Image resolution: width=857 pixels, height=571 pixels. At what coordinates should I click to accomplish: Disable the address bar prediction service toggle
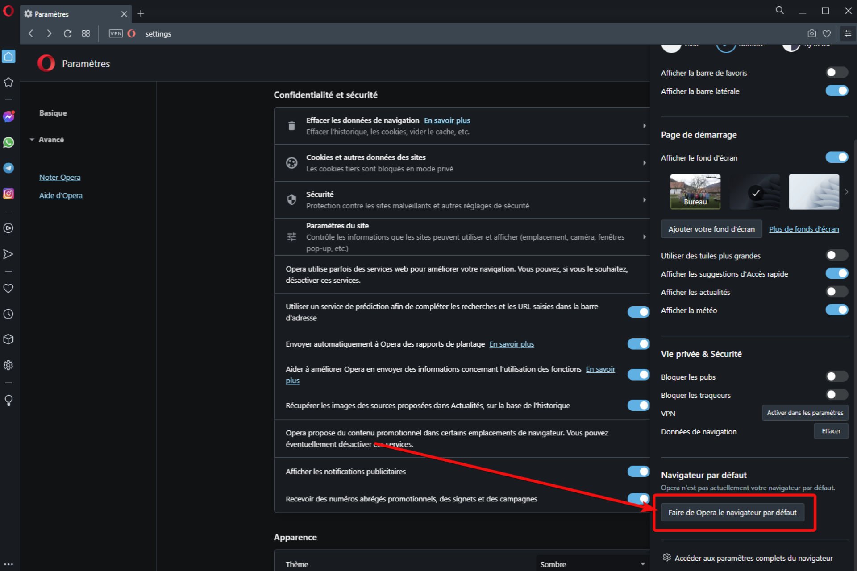point(638,312)
